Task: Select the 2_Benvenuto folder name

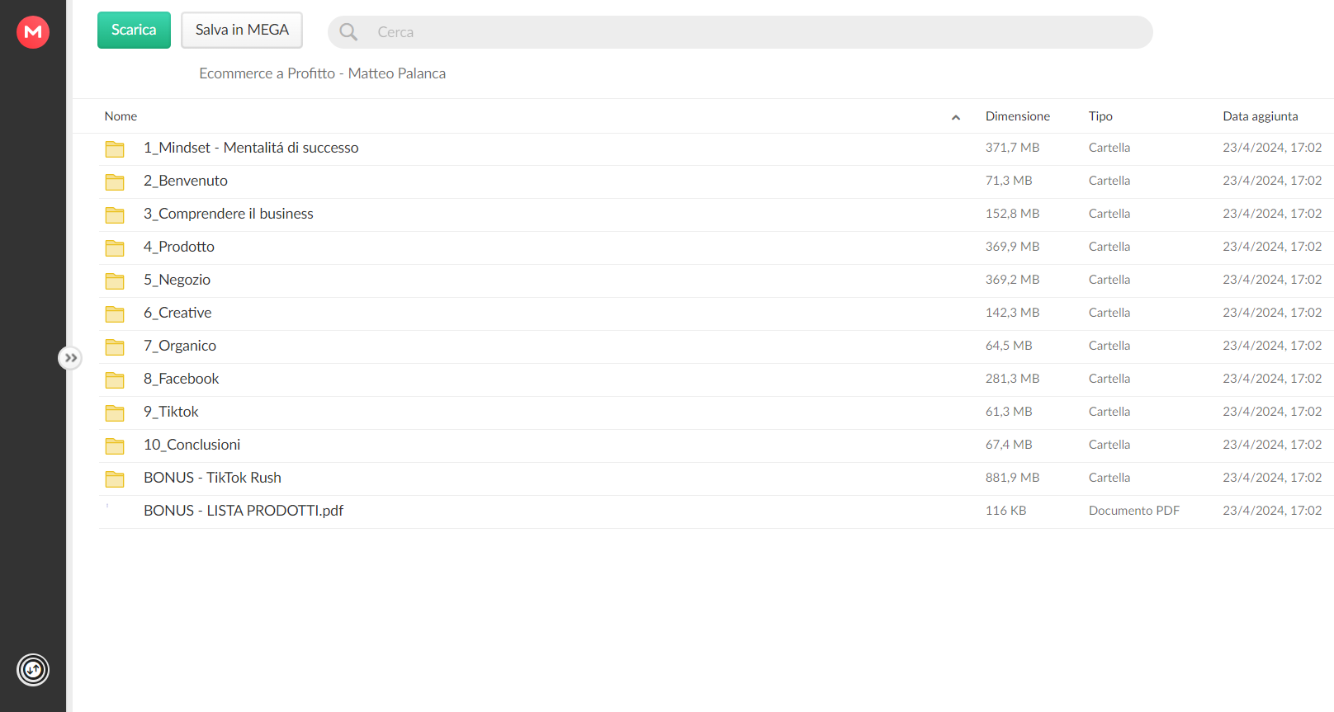Action: click(186, 181)
